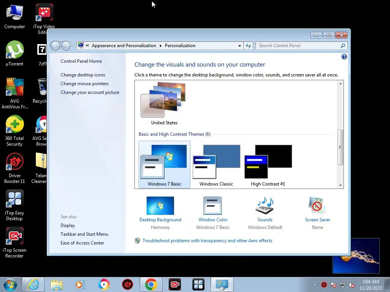The image size is (390, 292).
Task: Go to Control Panel Home
Action: (81, 61)
